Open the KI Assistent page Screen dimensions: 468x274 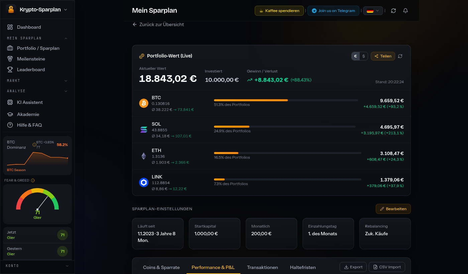(x=37, y=102)
